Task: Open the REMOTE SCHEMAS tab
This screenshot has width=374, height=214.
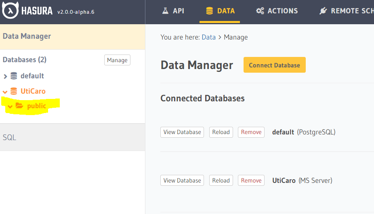Action: pyautogui.click(x=346, y=11)
